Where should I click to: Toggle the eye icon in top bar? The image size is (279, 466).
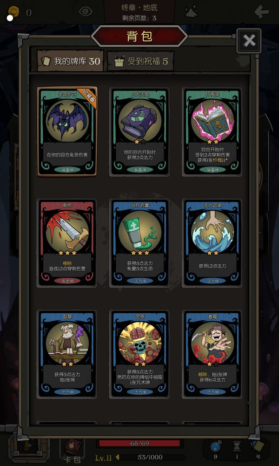[x=86, y=12]
